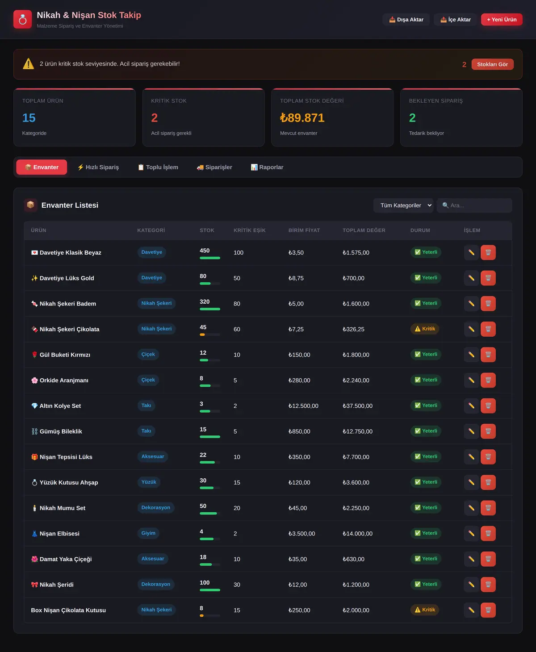536x652 pixels.
Task: Click the STOK column header
Action: click(207, 230)
